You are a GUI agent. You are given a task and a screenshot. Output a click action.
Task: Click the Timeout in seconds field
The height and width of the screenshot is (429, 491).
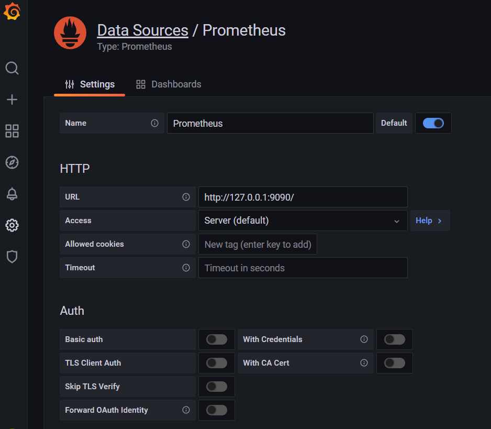[x=303, y=268]
